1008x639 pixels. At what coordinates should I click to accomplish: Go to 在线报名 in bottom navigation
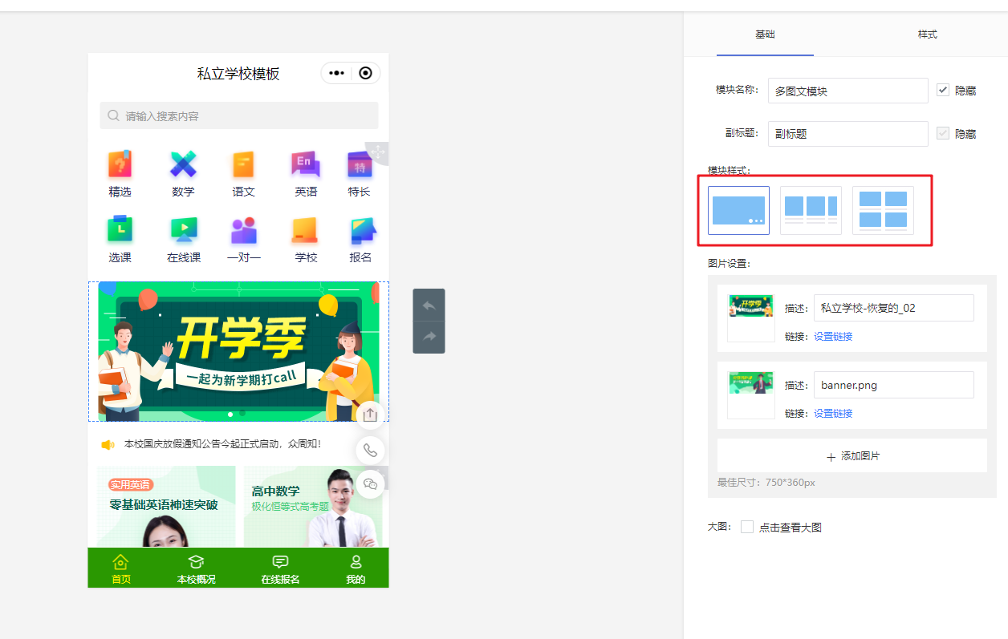(x=280, y=568)
